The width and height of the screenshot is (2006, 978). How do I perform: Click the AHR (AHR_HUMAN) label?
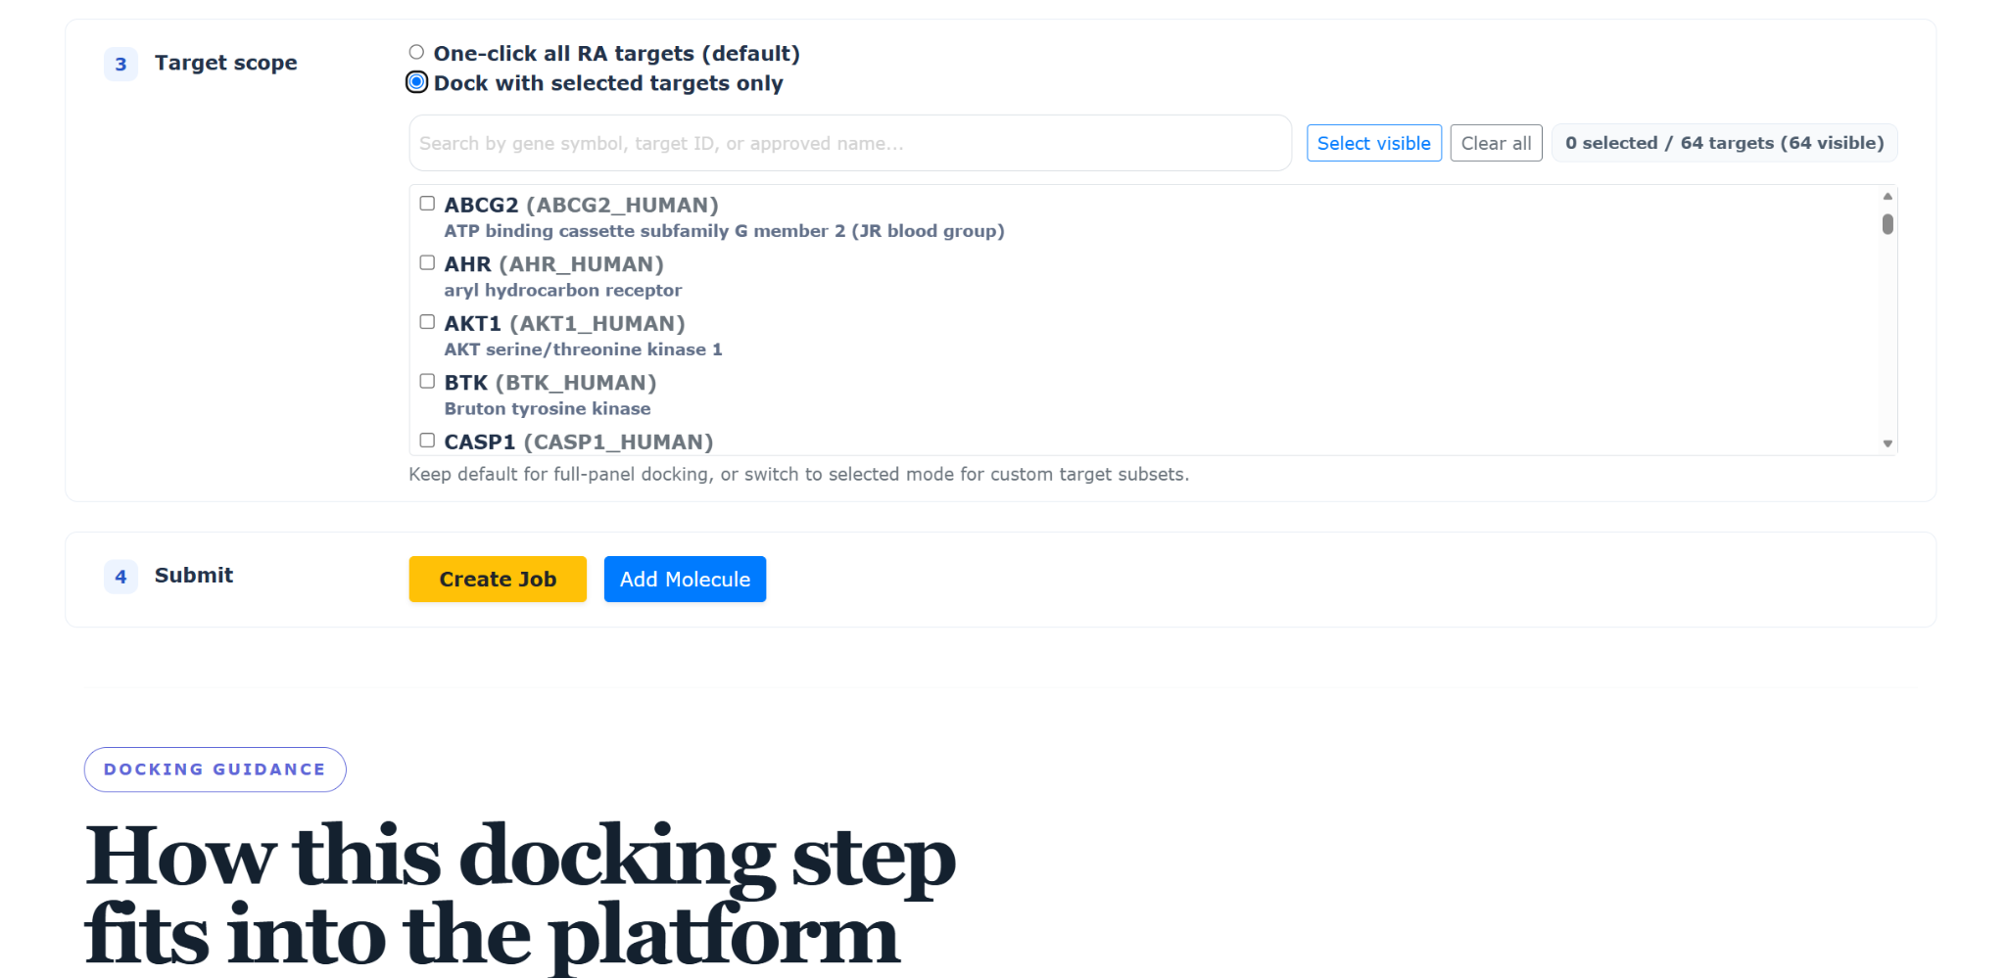point(554,264)
